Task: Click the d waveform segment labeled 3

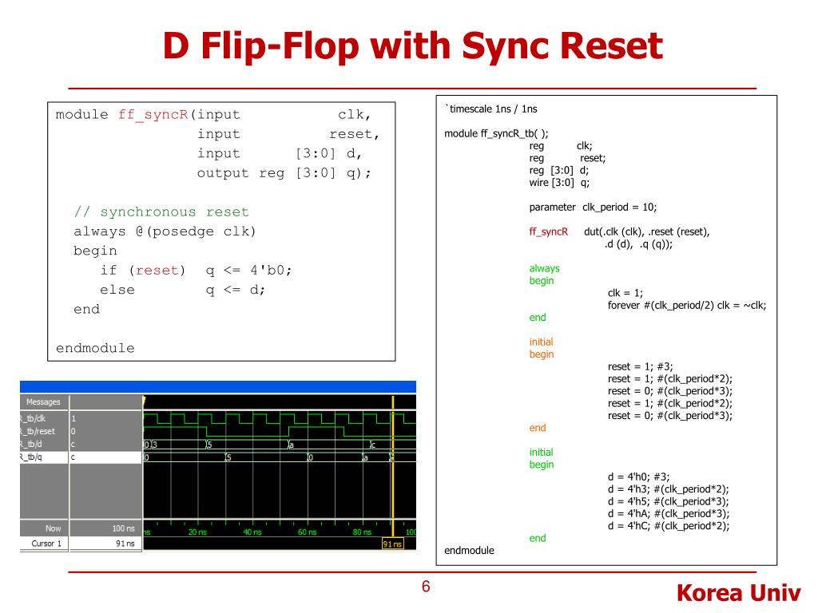Action: point(178,445)
